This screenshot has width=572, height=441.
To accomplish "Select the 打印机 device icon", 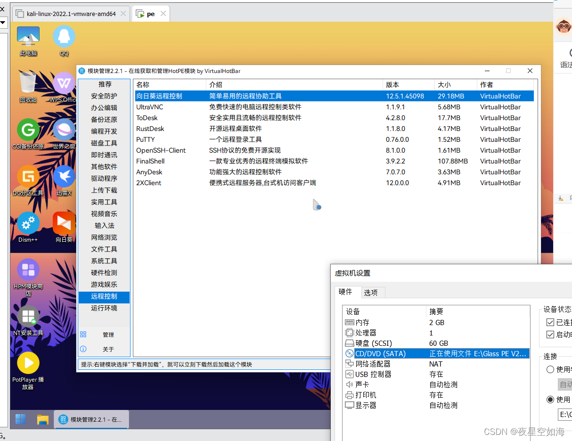I will coord(350,395).
